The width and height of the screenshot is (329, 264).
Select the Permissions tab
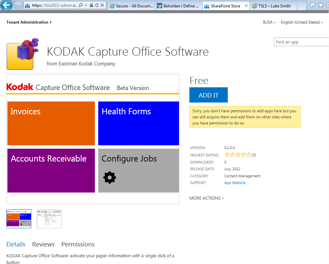(x=78, y=244)
